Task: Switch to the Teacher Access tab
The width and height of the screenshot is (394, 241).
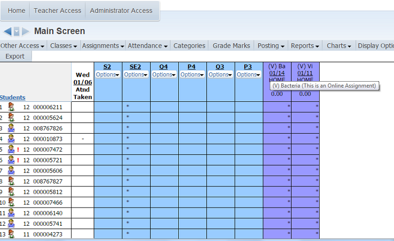Action: (57, 10)
